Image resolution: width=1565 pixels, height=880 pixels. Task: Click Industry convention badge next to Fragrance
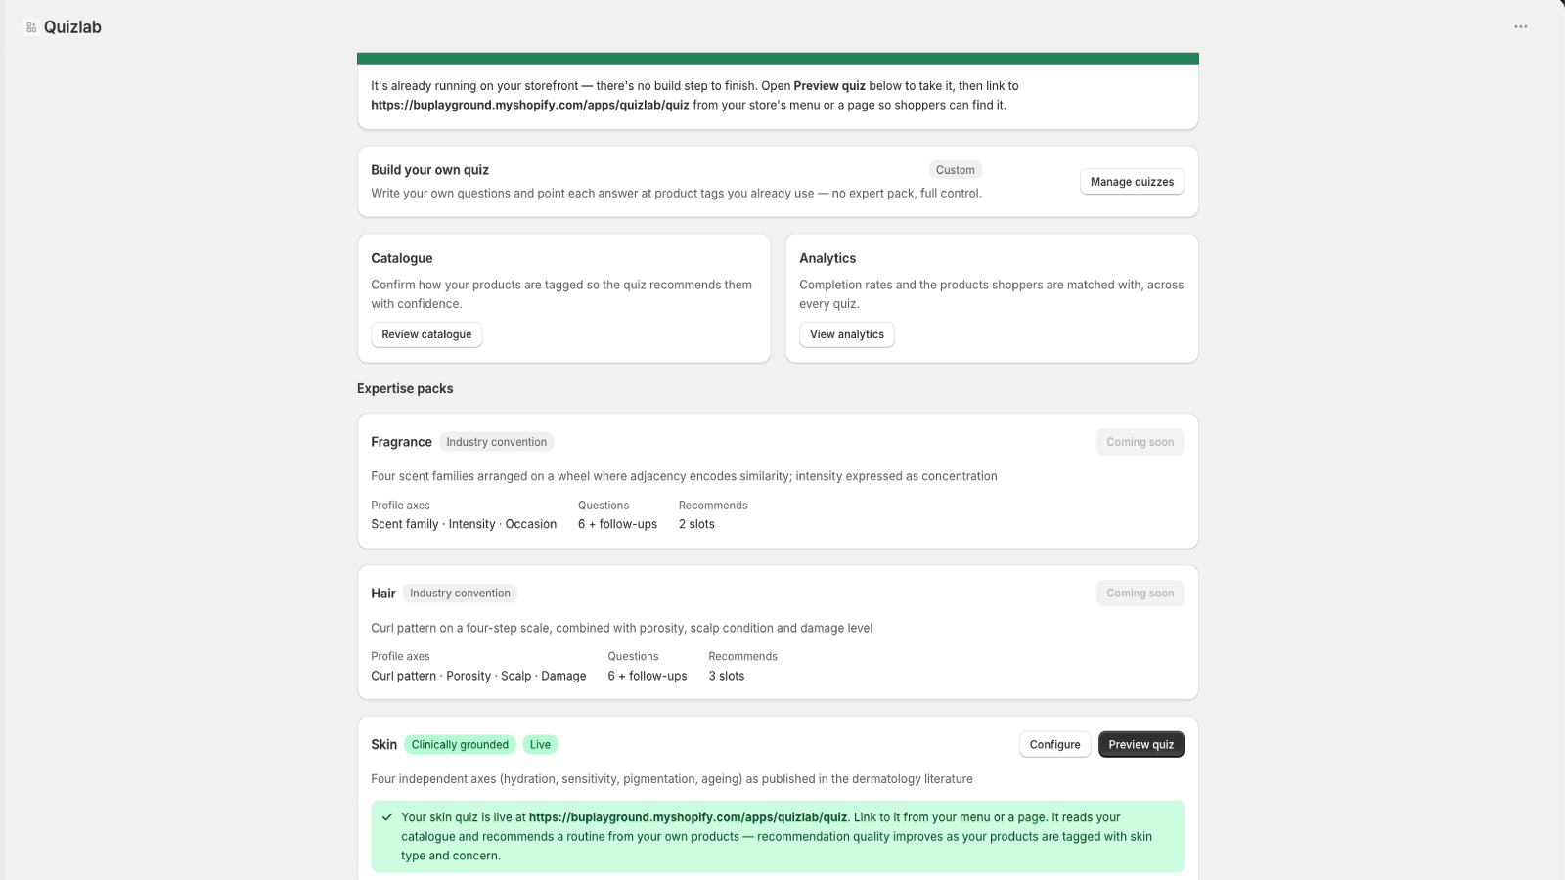pyautogui.click(x=497, y=442)
